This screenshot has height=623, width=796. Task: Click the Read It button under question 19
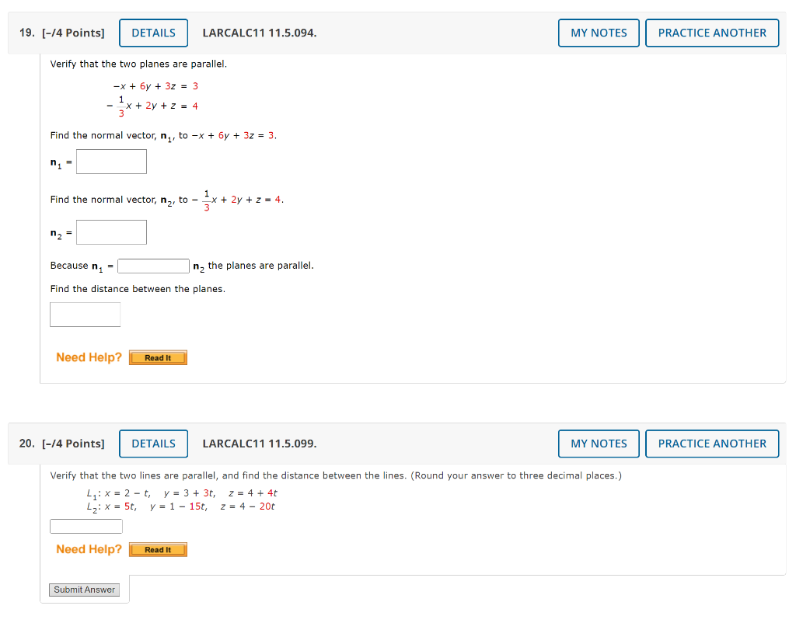click(157, 357)
